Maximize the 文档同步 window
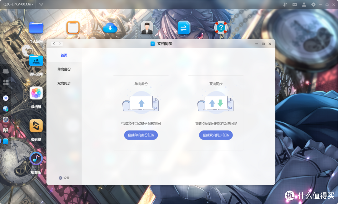The width and height of the screenshot is (338, 204). pos(263,44)
